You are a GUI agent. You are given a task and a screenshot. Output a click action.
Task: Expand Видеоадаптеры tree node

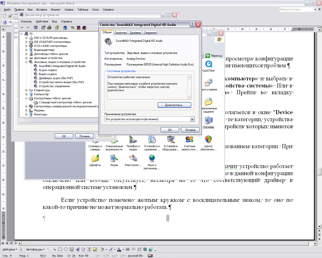tap(26, 50)
